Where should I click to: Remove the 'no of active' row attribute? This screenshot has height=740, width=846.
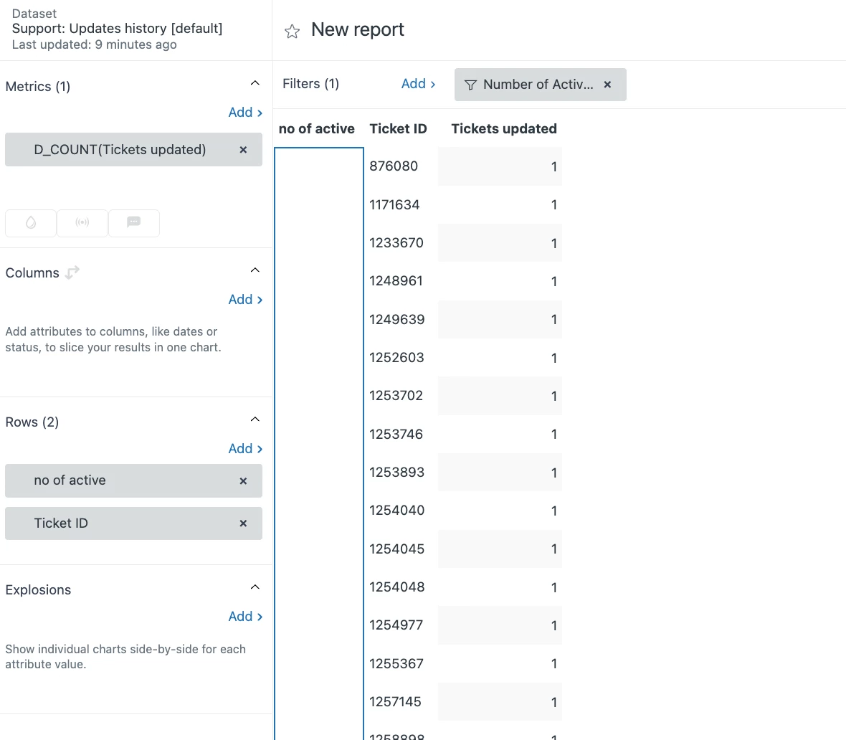[243, 481]
